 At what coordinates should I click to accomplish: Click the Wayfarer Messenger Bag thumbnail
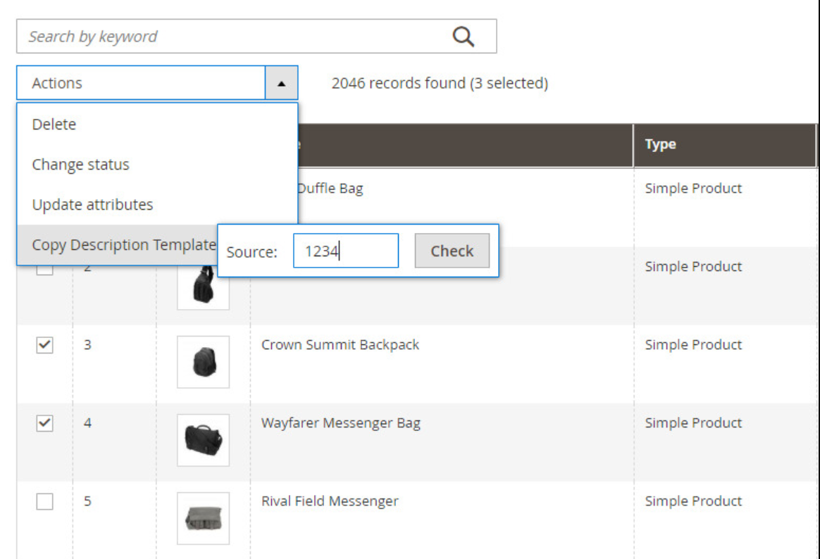203,440
